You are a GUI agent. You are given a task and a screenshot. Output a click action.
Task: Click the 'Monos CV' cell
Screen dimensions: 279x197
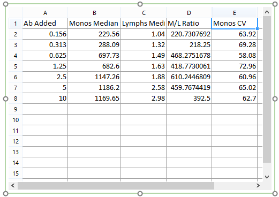[235, 24]
